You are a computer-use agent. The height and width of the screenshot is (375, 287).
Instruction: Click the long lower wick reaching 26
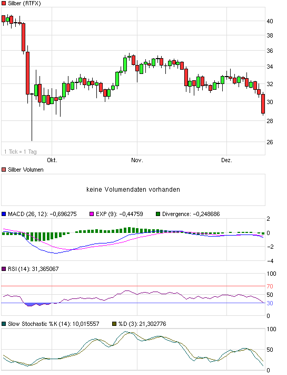(32, 117)
